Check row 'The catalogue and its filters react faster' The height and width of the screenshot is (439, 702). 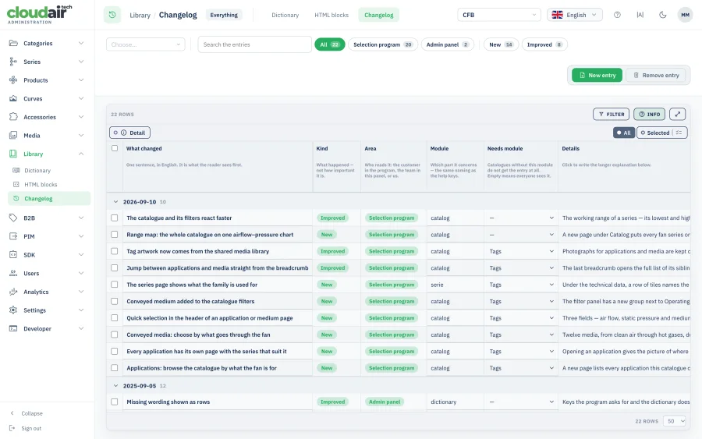[115, 218]
